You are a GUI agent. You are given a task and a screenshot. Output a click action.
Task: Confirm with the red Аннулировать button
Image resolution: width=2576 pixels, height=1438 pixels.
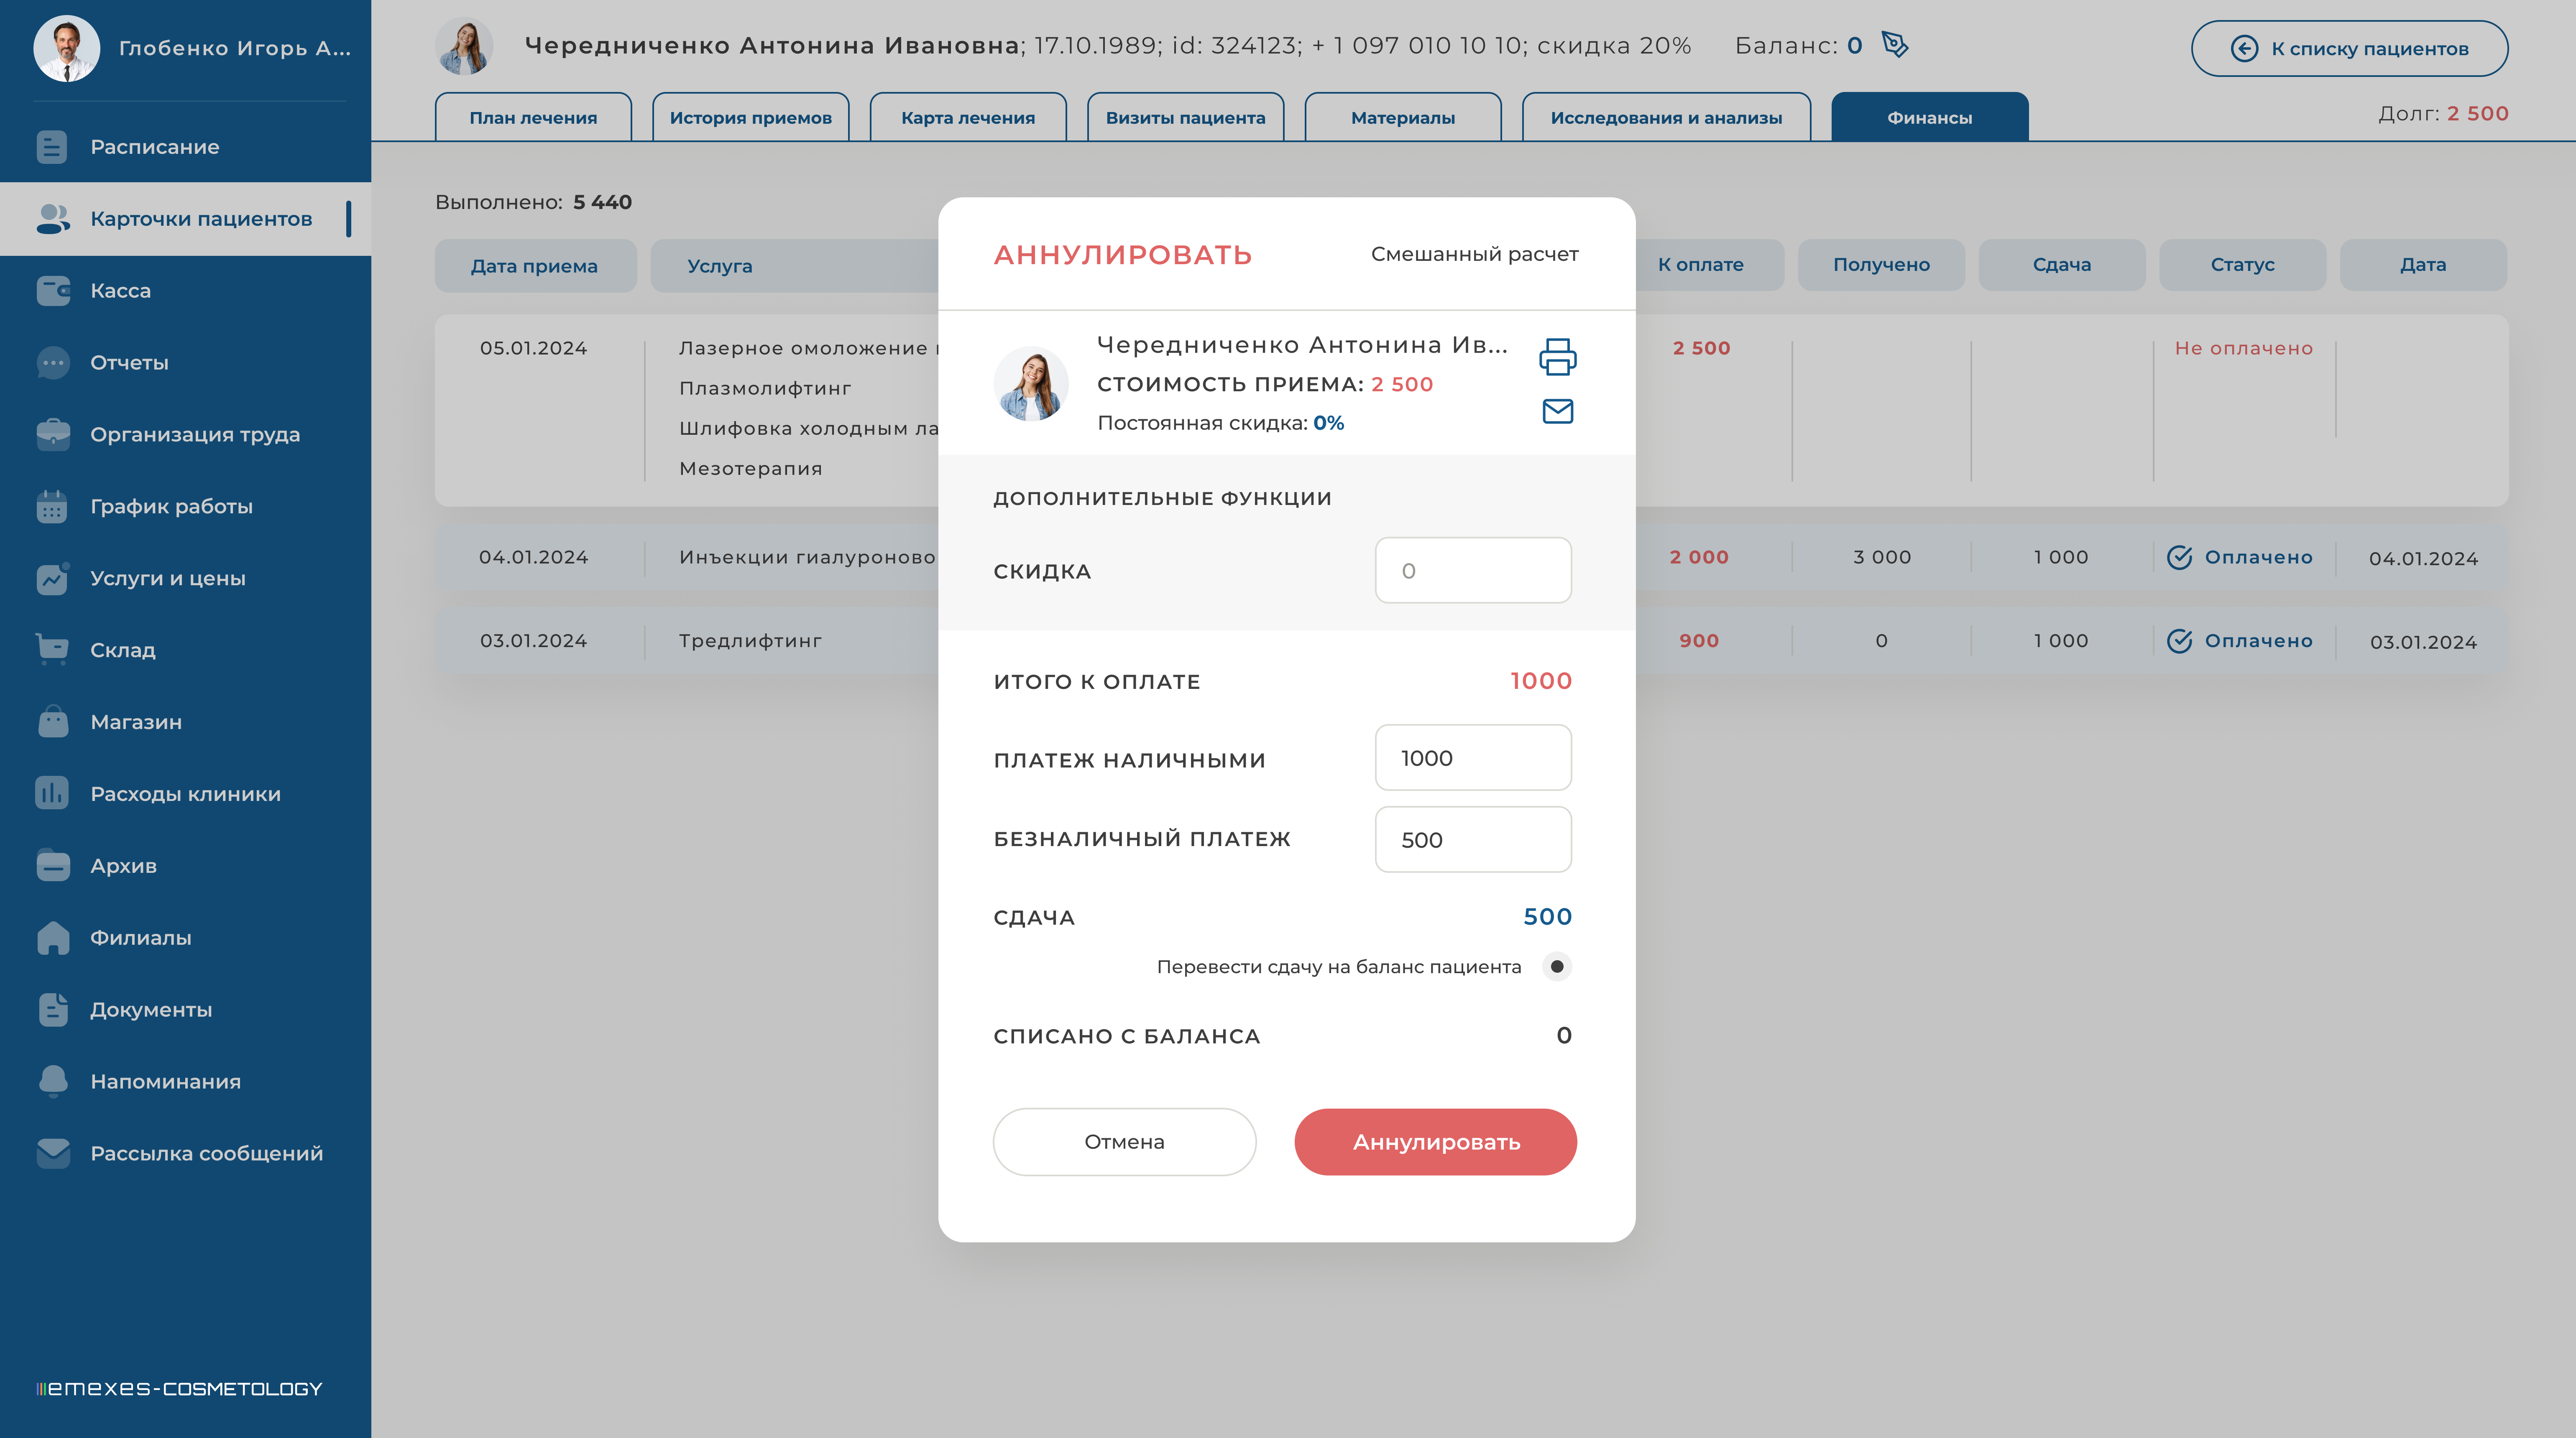1435,1142
